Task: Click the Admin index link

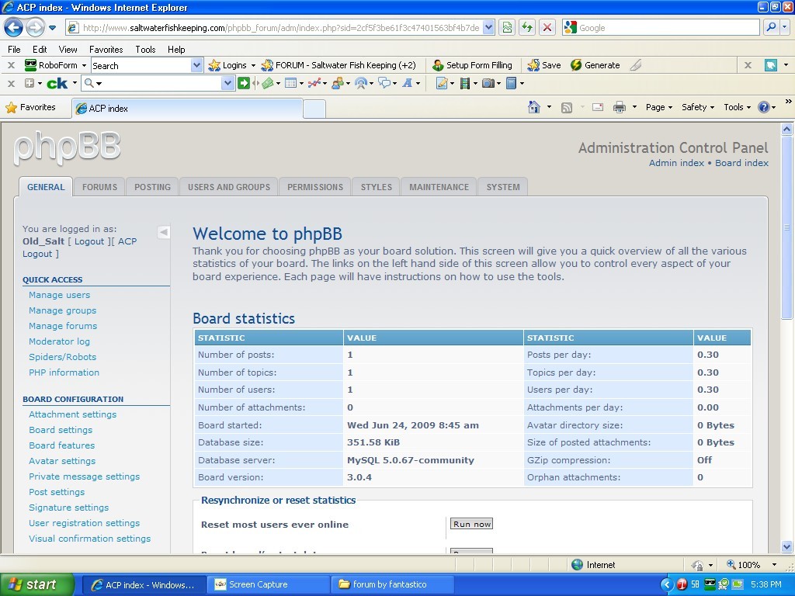Action: pos(676,163)
